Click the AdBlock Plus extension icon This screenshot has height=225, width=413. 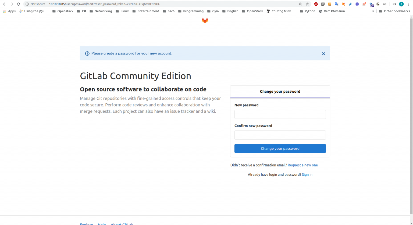pyautogui.click(x=316, y=4)
